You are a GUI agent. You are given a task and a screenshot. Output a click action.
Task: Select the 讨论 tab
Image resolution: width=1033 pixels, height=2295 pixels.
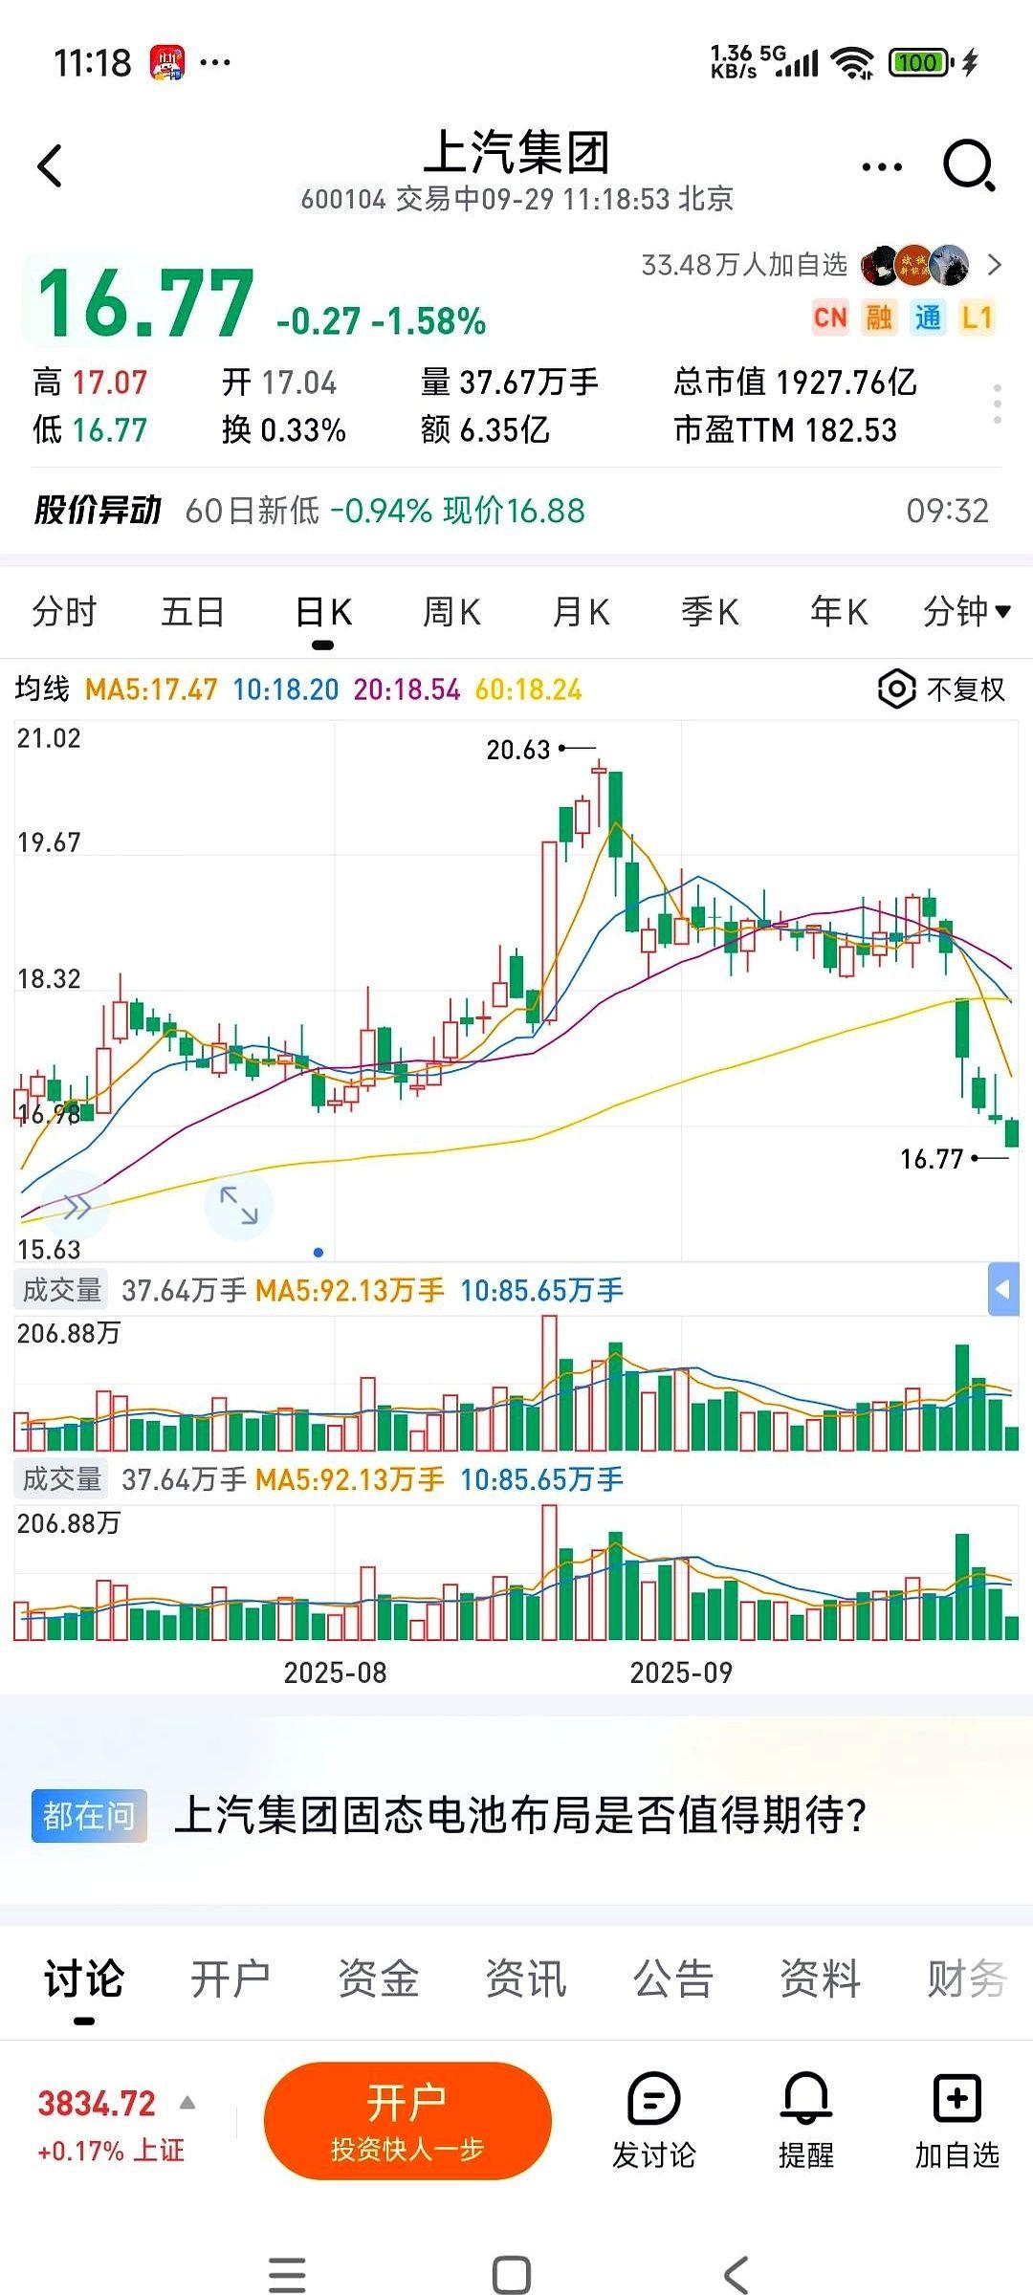point(84,1978)
